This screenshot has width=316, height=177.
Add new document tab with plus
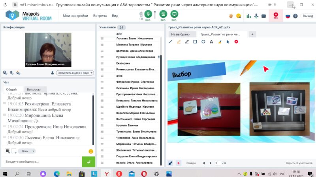point(252,34)
